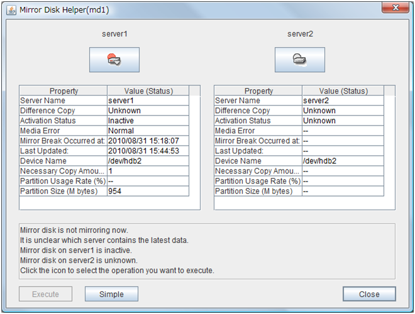The image size is (415, 314).
Task: Select server2 Property column header
Action: click(258, 91)
